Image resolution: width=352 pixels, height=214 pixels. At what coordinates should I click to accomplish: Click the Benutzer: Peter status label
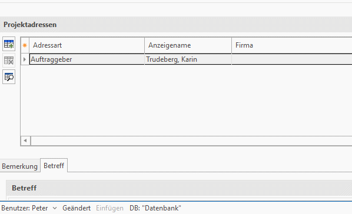(25, 208)
